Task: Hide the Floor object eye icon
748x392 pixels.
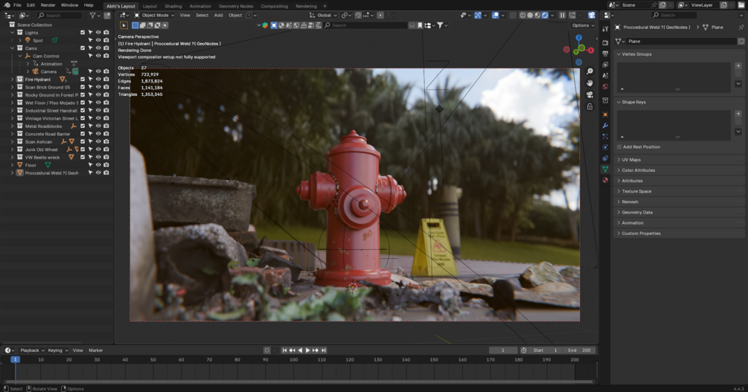Action: point(98,164)
